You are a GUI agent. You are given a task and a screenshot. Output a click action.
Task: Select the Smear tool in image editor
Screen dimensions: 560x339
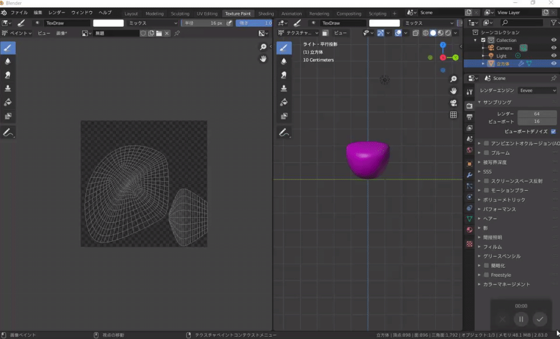tap(8, 75)
